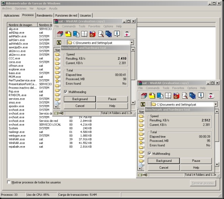Click the View book icon in the lower-right WinRAR toolbar
Screen dimensions: 224x199
pos(168,96)
